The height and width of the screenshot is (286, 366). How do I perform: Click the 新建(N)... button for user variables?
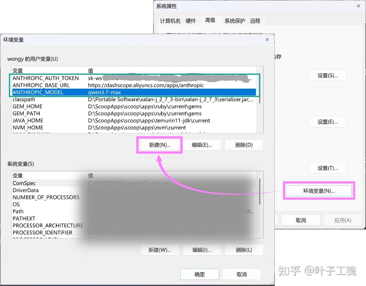160,145
